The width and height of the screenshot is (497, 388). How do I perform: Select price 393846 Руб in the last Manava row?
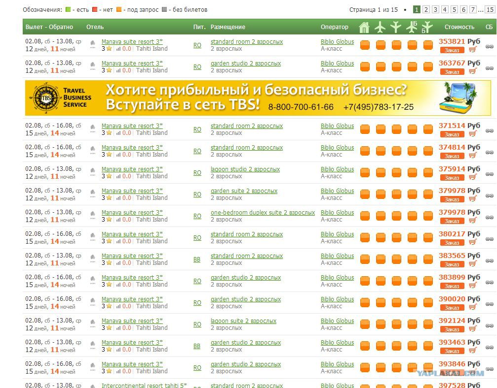point(459,364)
